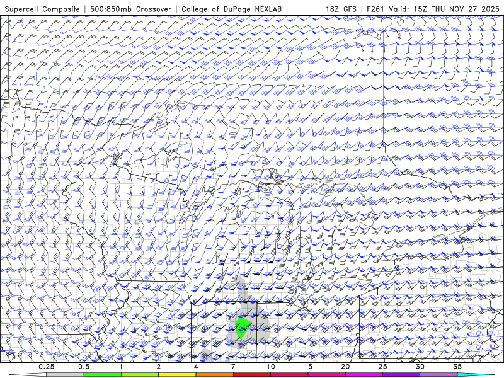The height and width of the screenshot is (378, 504).
Task: Click the "Supercell Composite" title text
Action: point(42,9)
